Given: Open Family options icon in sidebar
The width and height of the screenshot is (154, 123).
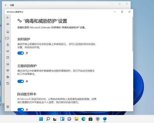Looking at the screenshot, I should click(8, 77).
